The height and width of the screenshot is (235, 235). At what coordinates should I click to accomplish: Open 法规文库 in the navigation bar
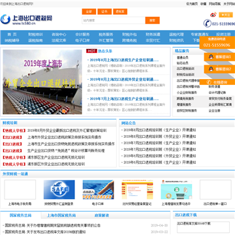pyautogui.click(x=59, y=40)
